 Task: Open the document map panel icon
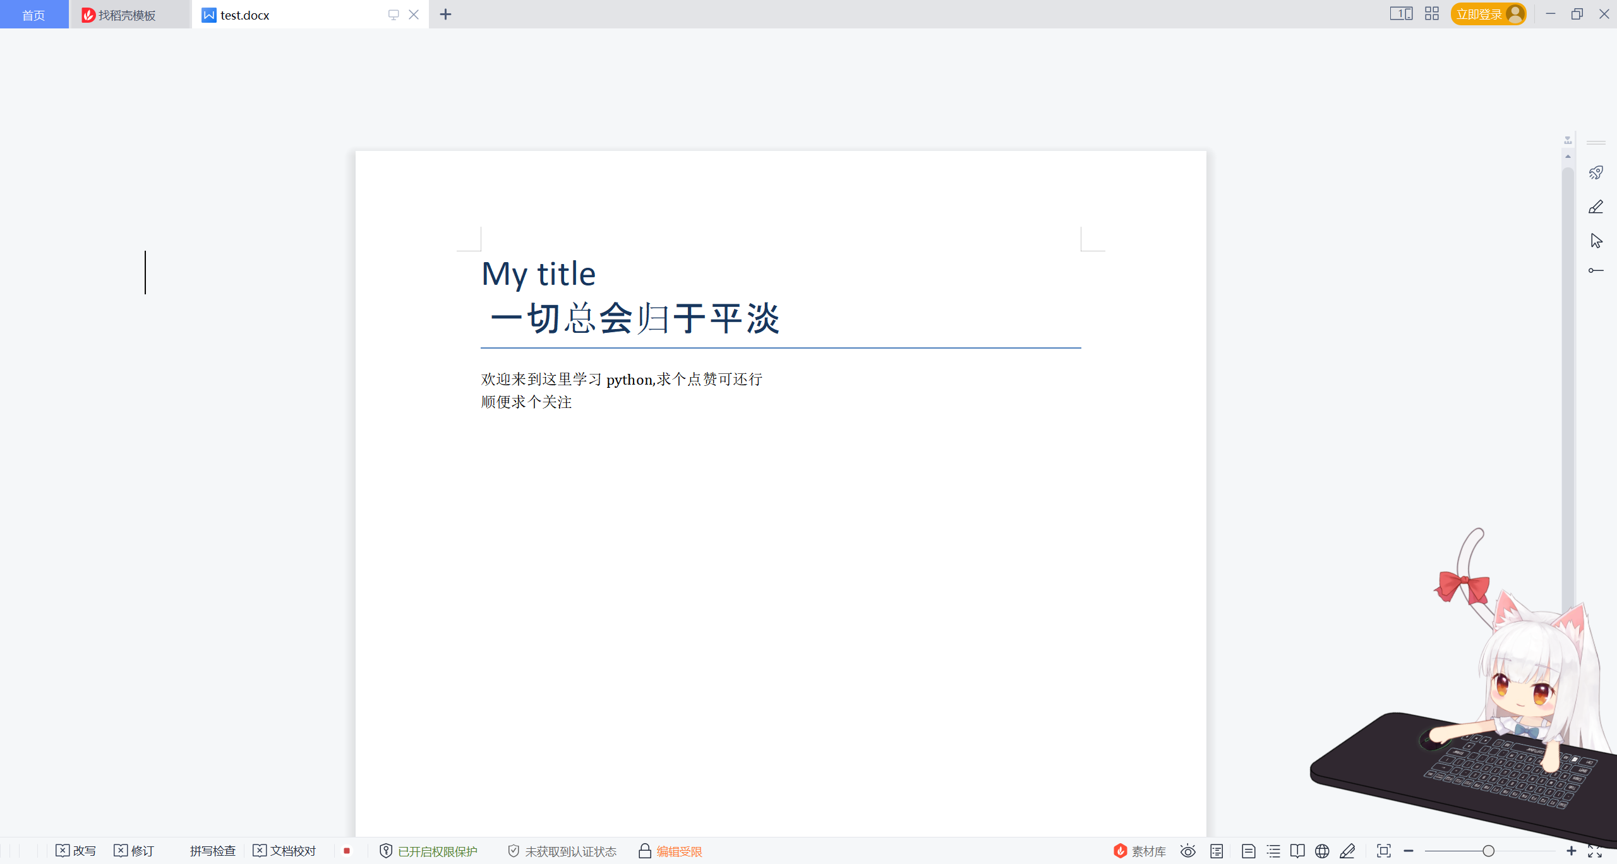pyautogui.click(x=1217, y=851)
